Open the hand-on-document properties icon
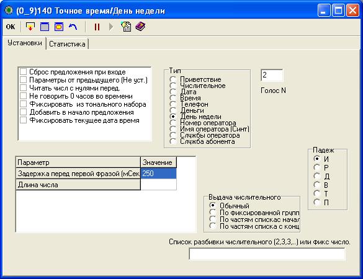The height and width of the screenshot is (279, 363). coord(126,27)
